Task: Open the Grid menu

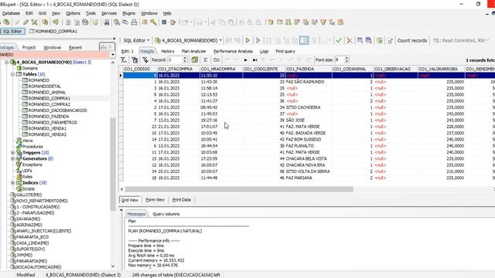Action: (43, 13)
